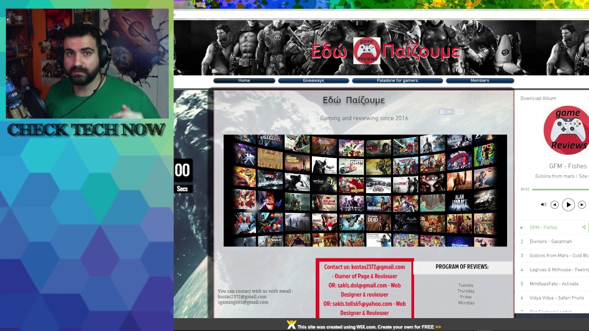Open the Members menu tab
The image size is (589, 331).
click(479, 80)
